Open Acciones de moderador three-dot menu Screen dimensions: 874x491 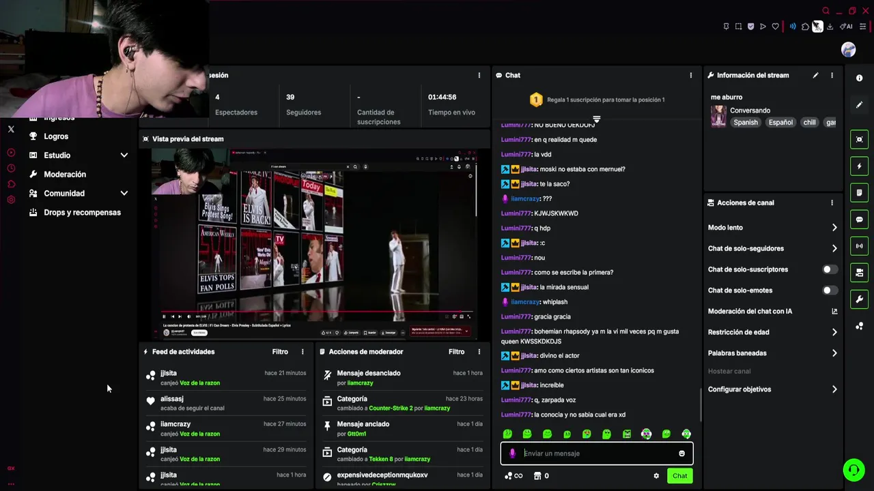[479, 352]
